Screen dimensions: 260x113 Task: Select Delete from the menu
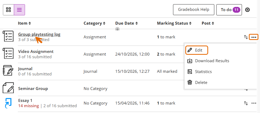(x=197, y=83)
